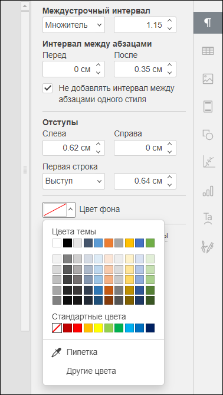Open Shape settings sidebar icon
Screen dimensions: 223x395
pos(208,135)
